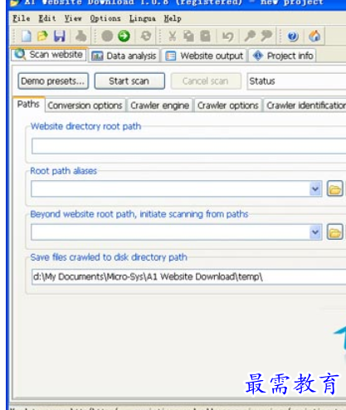Click the copy icon in the toolbar
This screenshot has width=346, height=410.
(x=189, y=37)
